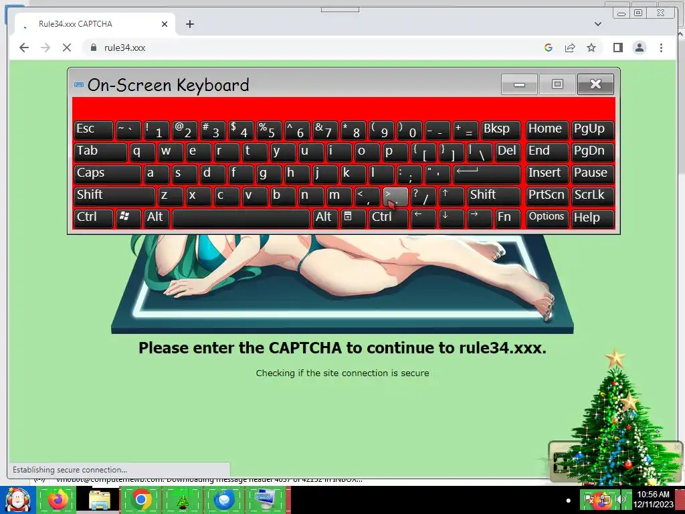
Task: Click the letter m key
Action: pyautogui.click(x=339, y=196)
